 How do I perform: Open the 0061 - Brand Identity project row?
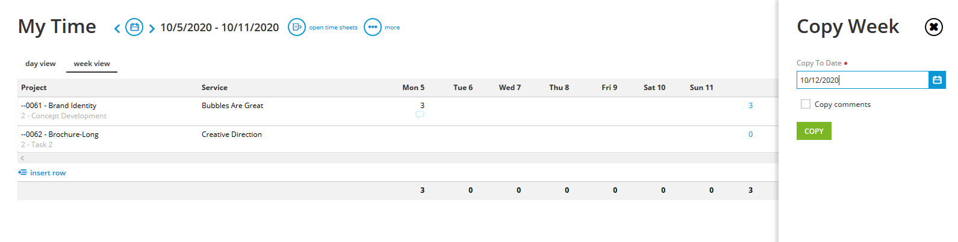point(60,106)
